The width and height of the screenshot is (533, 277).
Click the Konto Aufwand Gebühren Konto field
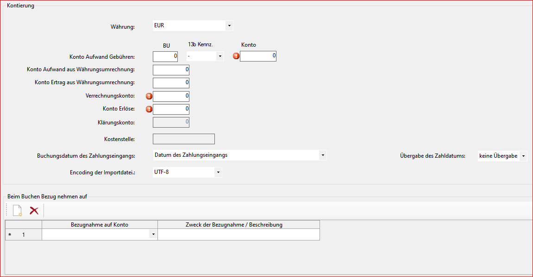tap(258, 56)
